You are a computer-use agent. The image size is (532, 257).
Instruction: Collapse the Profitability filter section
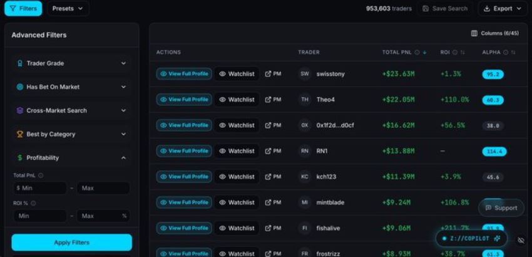pos(71,158)
